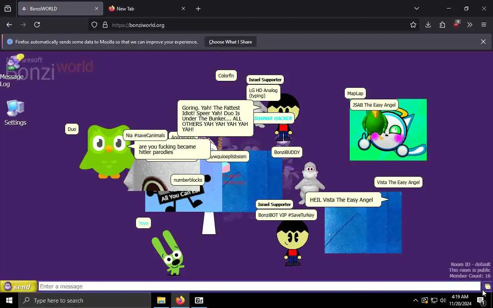
Task: Click HEIL Vista The Easy Angel bubble
Action: coord(343,200)
